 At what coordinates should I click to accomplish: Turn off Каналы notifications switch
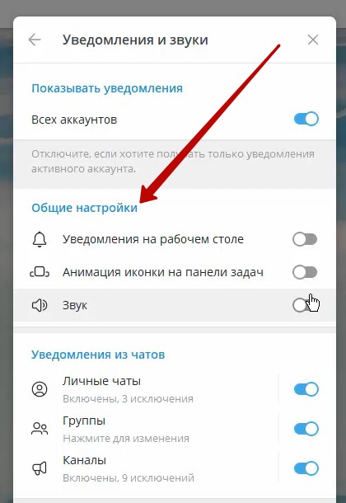[306, 468]
